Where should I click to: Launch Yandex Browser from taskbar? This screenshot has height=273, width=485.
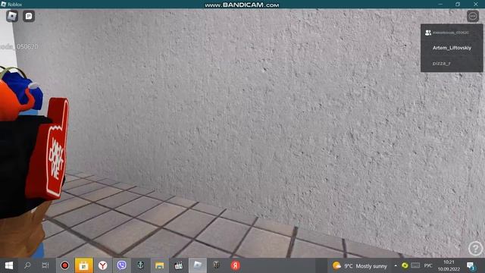(103, 265)
